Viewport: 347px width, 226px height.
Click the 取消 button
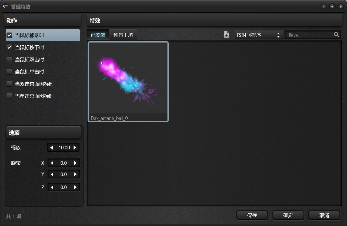coord(324,215)
